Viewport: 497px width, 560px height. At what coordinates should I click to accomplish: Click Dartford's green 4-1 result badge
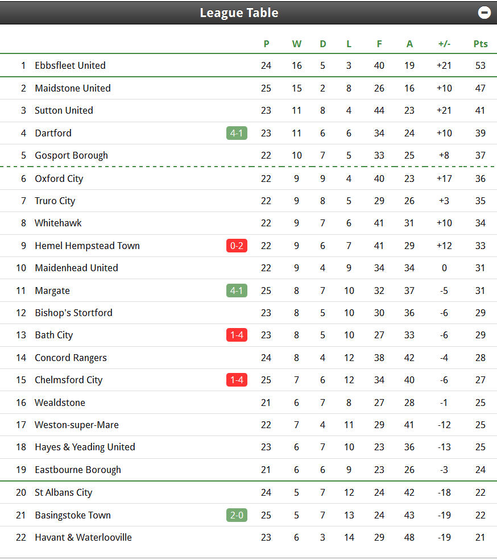(237, 133)
